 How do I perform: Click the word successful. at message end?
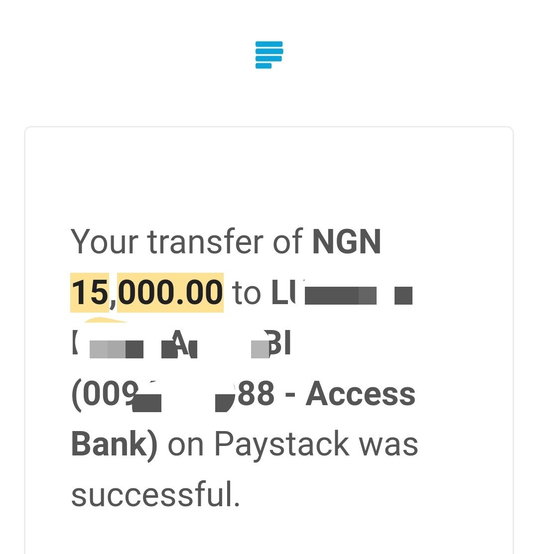(x=156, y=494)
